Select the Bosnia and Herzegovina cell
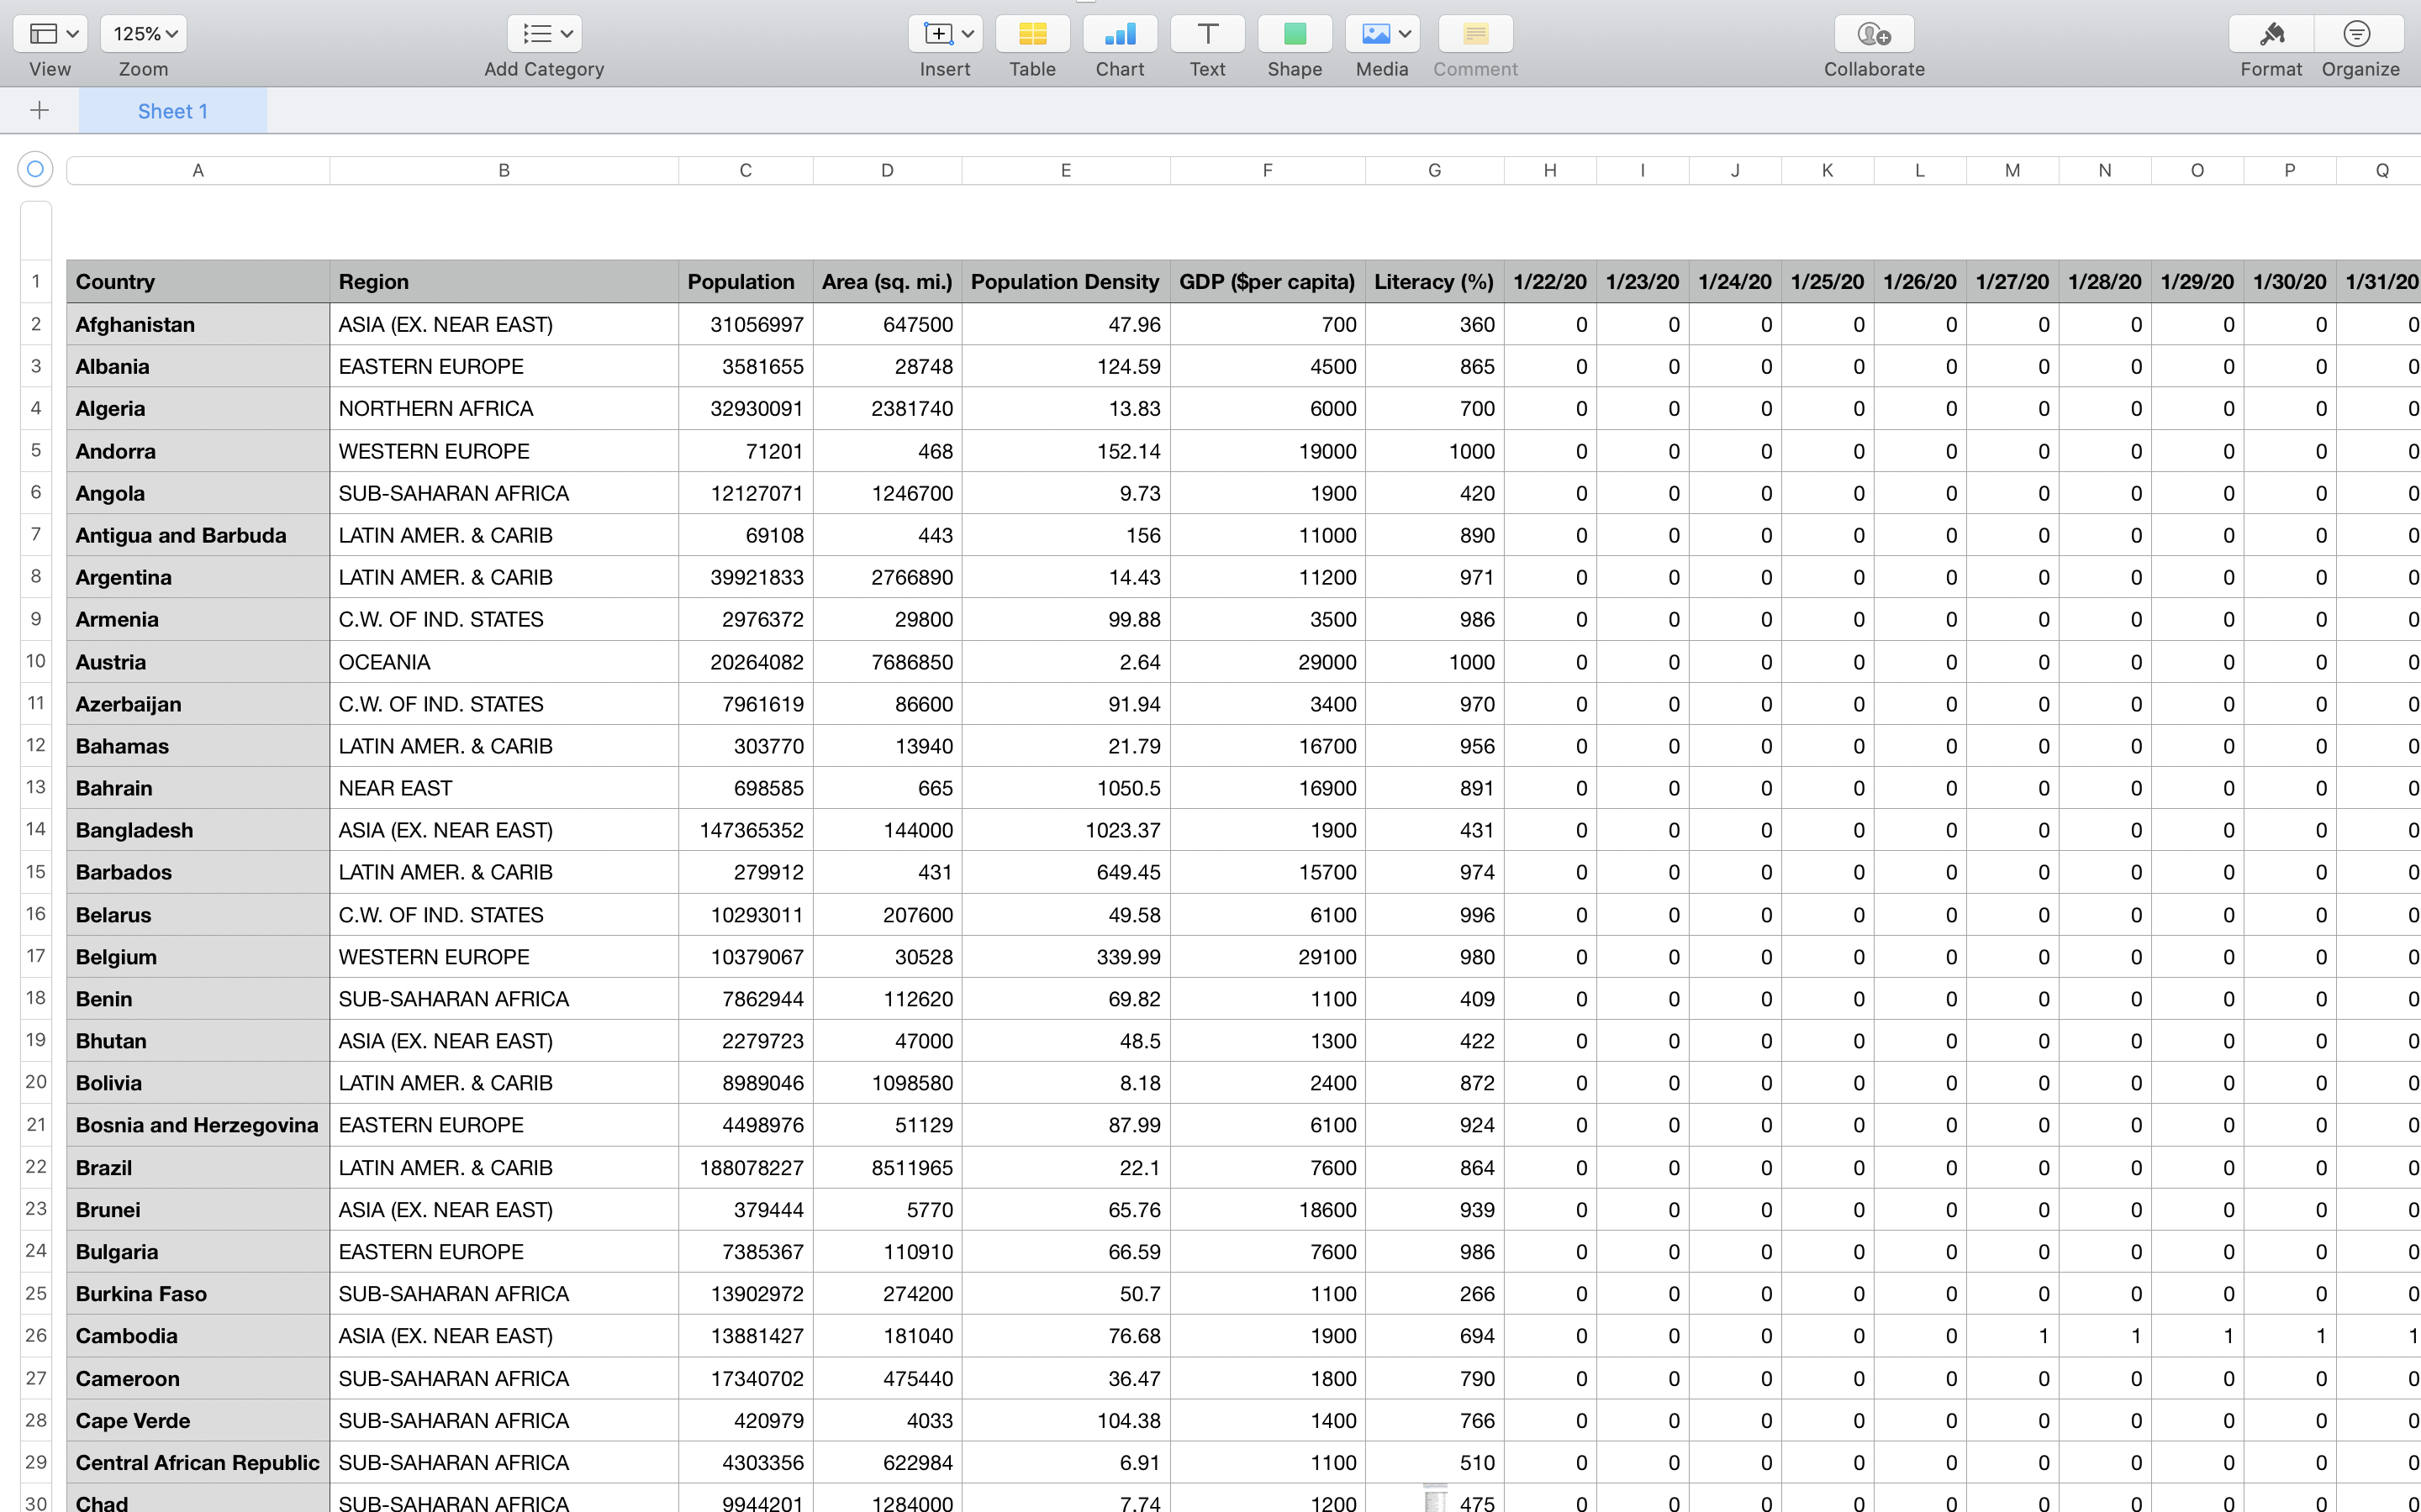The image size is (2421, 1512). (x=198, y=1125)
